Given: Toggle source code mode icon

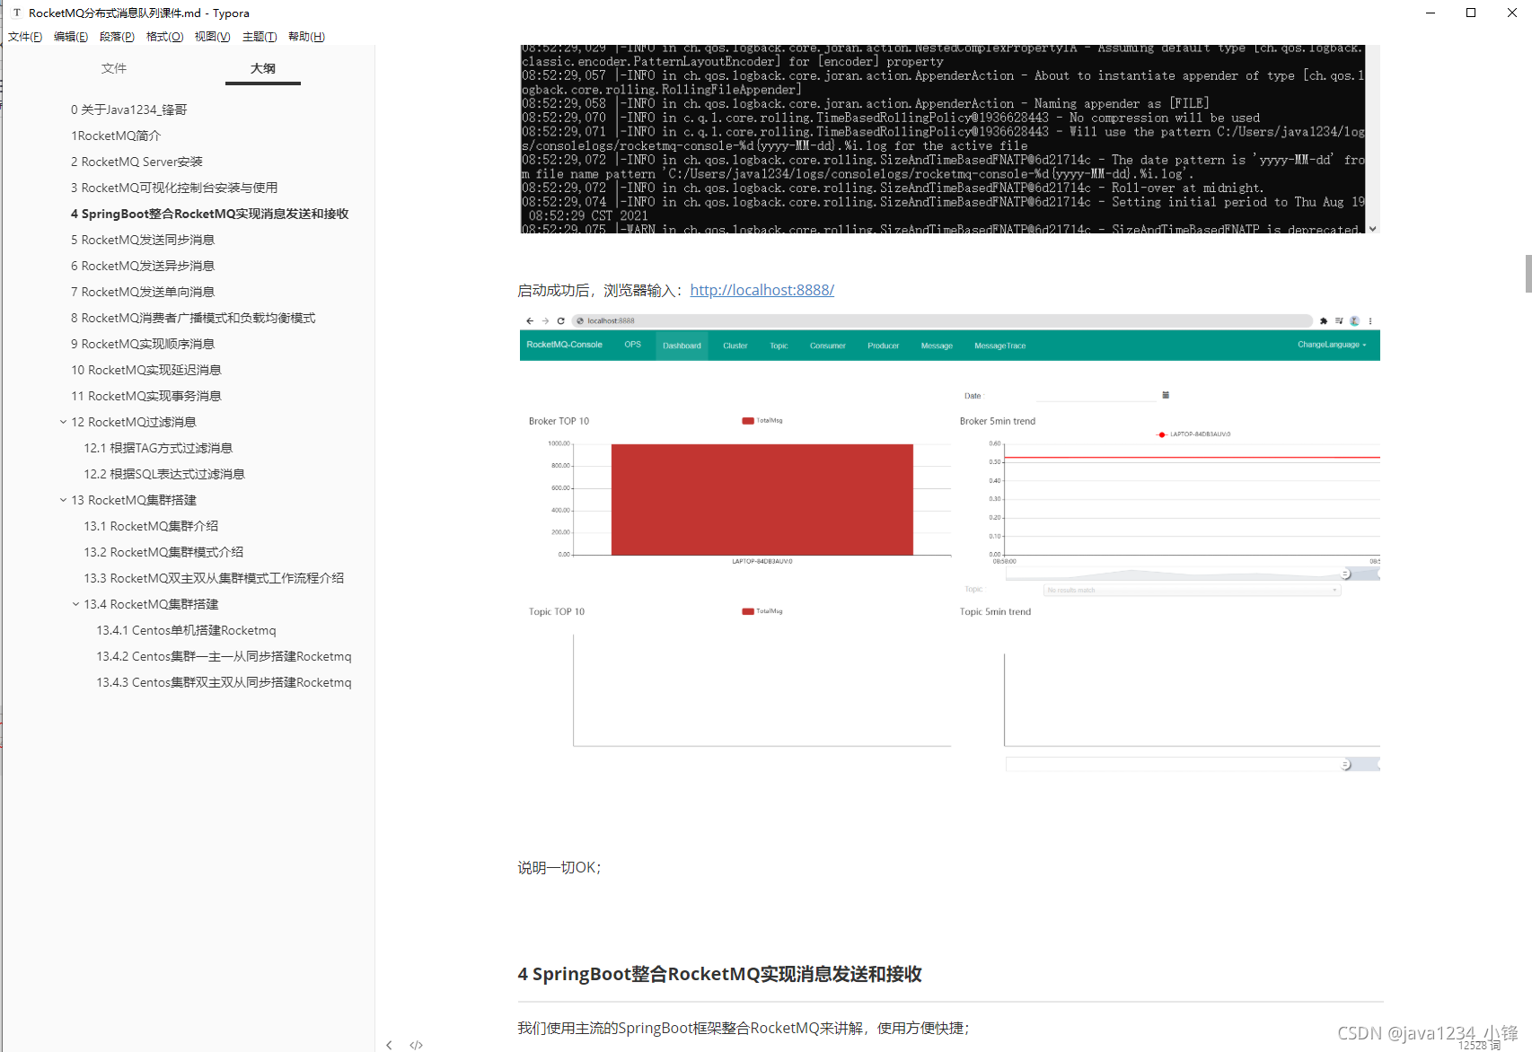Looking at the screenshot, I should click(x=416, y=1045).
